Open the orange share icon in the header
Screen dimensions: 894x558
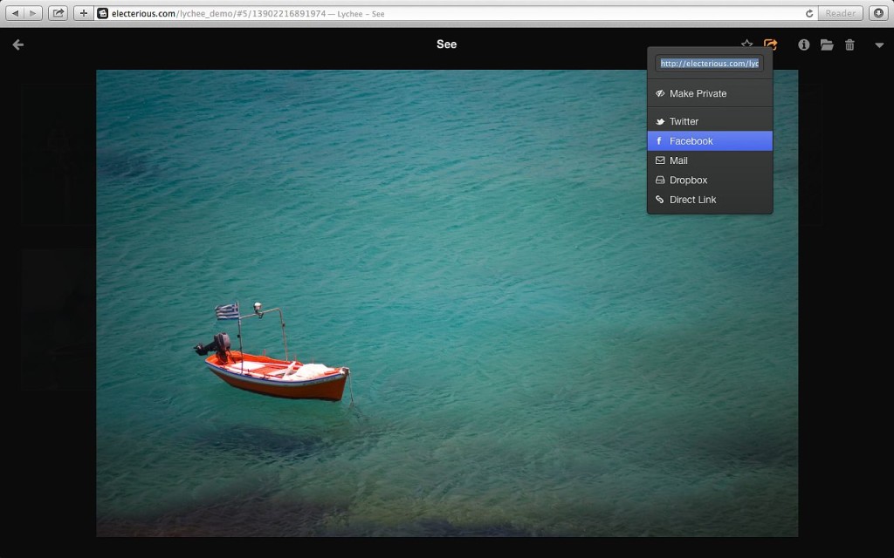[x=770, y=44]
